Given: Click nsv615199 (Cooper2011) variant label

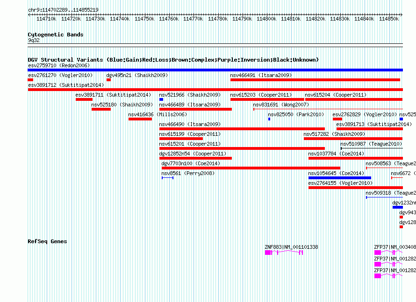Looking at the screenshot, I should pos(190,134).
